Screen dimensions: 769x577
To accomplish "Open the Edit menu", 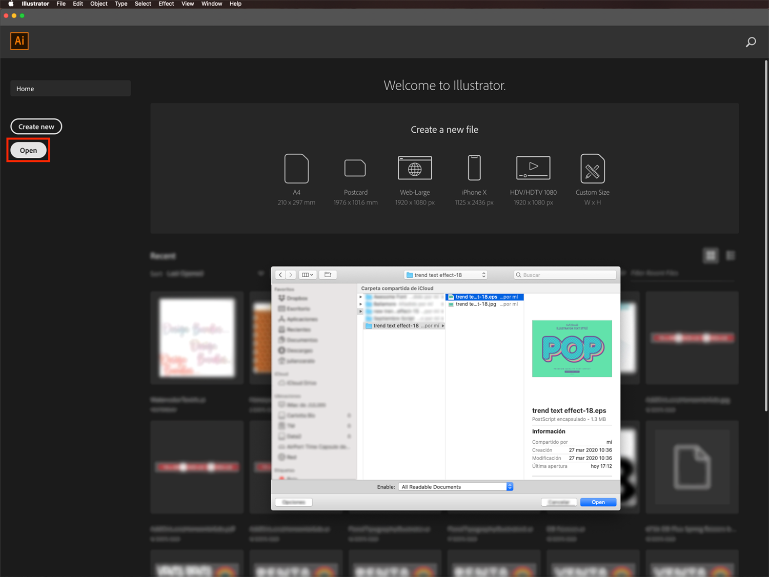I will point(78,4).
